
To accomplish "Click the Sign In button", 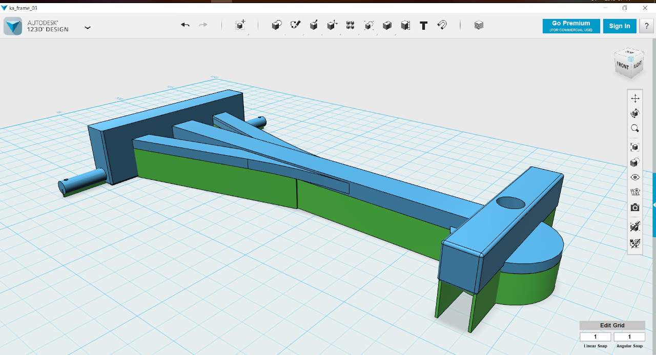I will click(620, 26).
